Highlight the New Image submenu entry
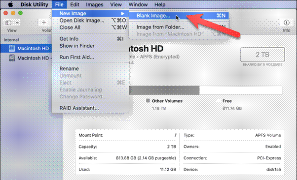This screenshot has width=297, height=180. coord(90,13)
